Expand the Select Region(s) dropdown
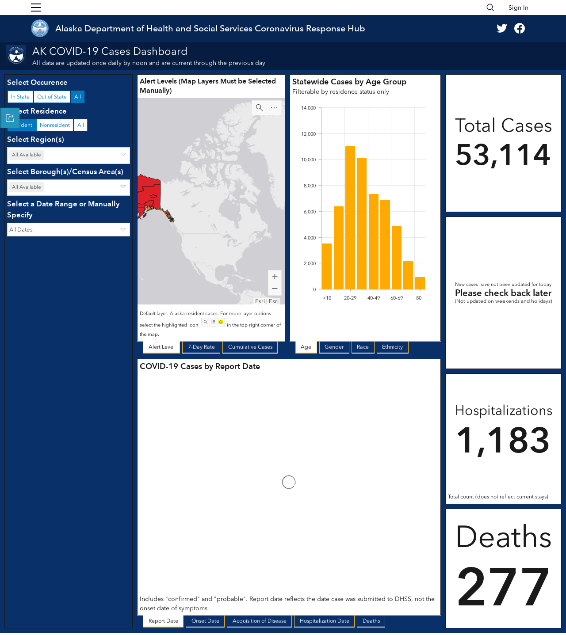This screenshot has width=566, height=635. point(69,155)
